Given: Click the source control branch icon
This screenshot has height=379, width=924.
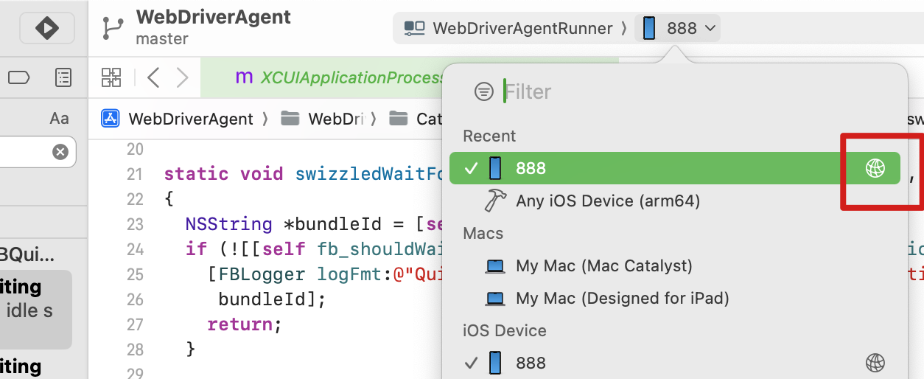Looking at the screenshot, I should click(x=113, y=29).
